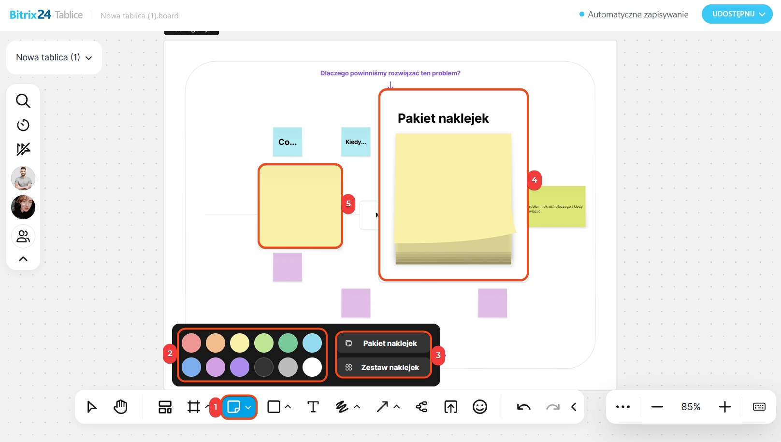
Task: Select the sticky note tool
Action: click(x=233, y=407)
